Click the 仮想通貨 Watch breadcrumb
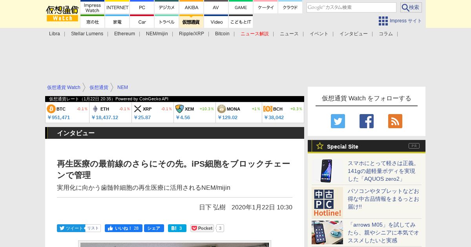Viewport: 471px width, 247px height. click(64, 87)
